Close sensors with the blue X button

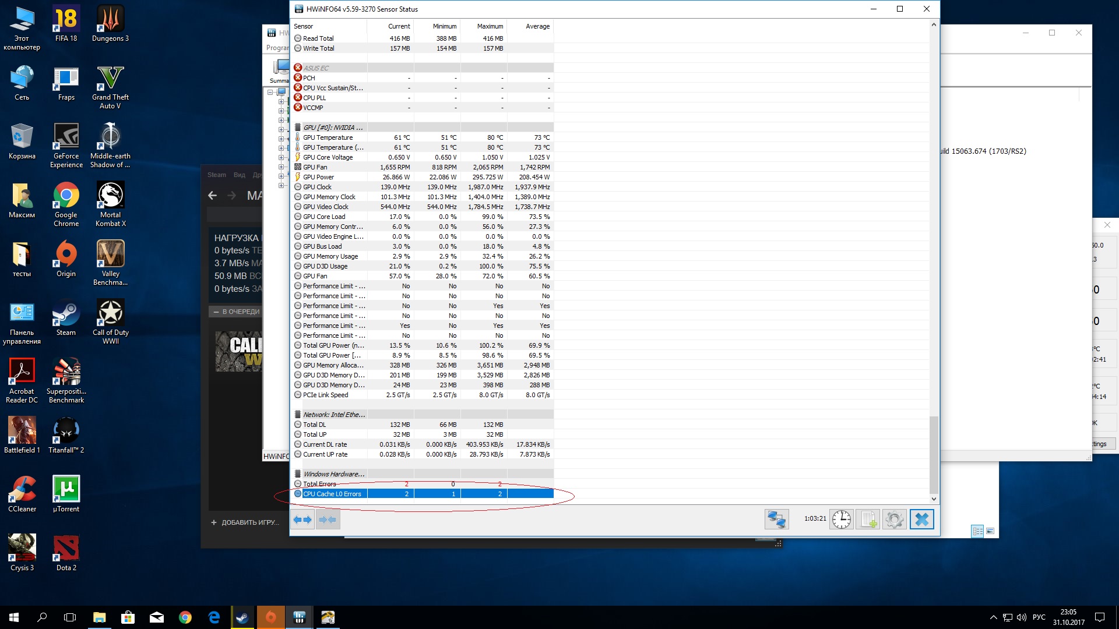pos(921,519)
